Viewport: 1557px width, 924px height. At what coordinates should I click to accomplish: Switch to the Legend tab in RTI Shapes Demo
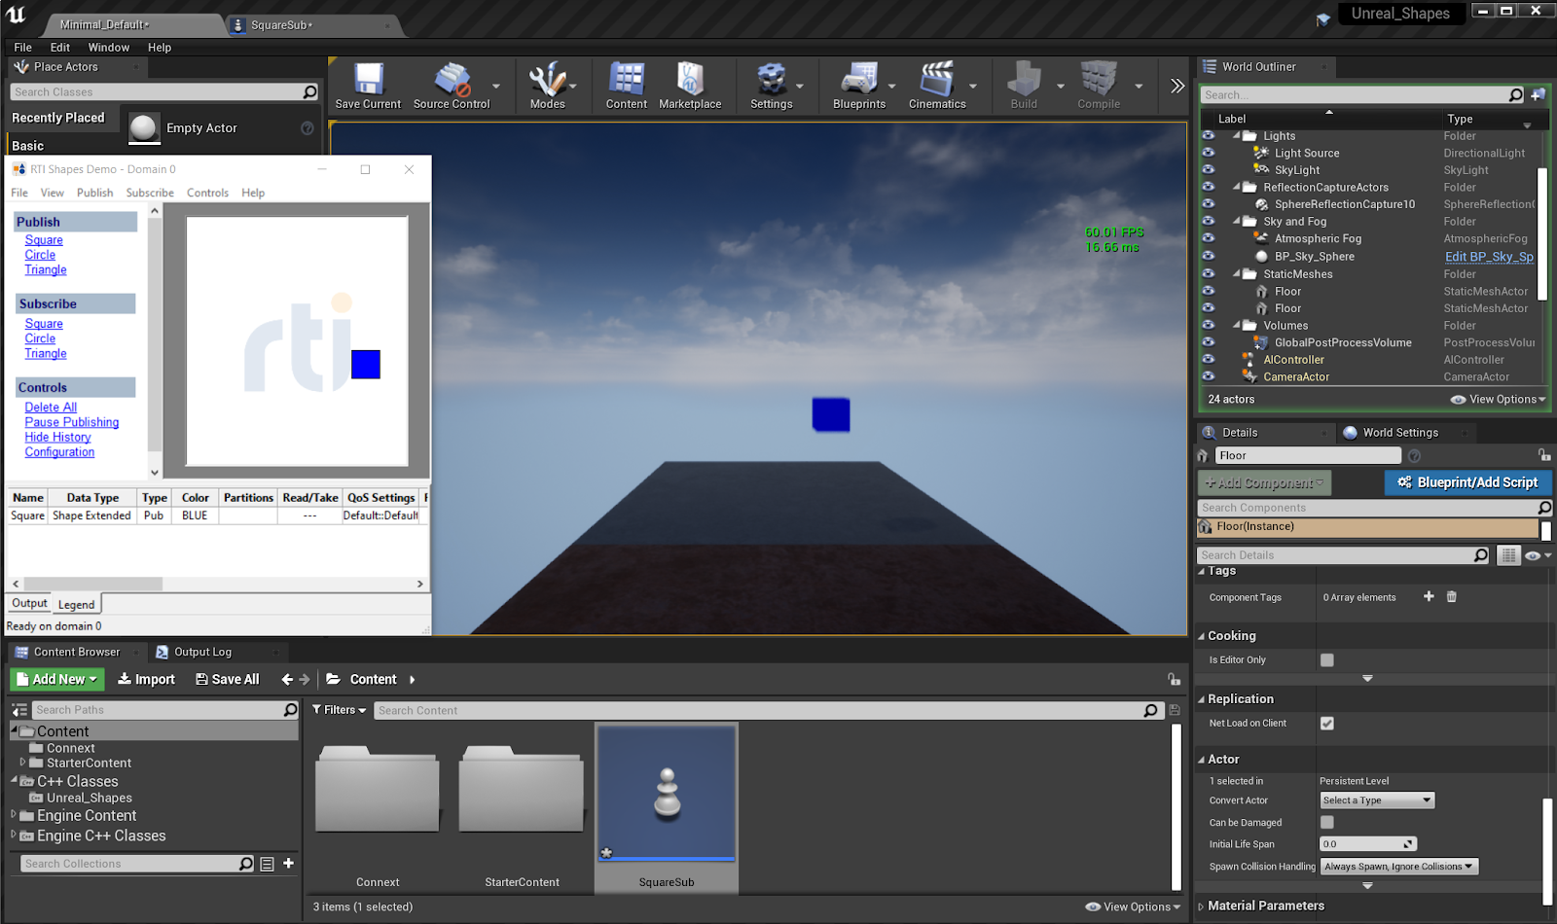click(x=76, y=604)
